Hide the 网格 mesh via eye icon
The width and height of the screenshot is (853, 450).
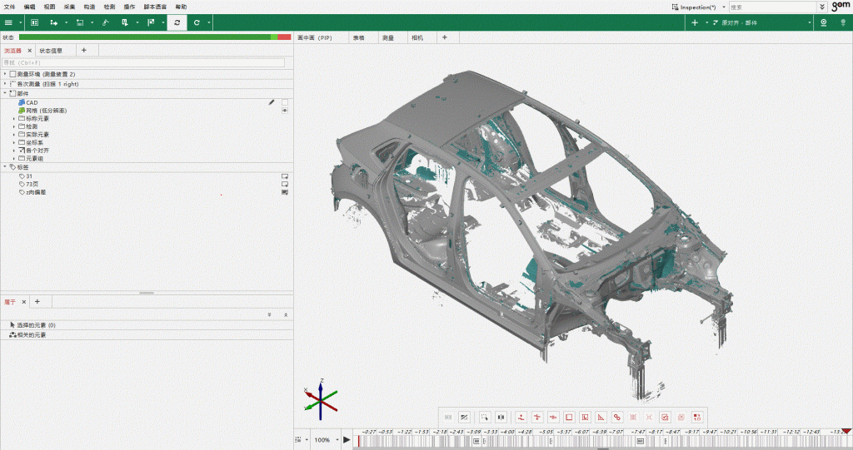click(x=285, y=111)
